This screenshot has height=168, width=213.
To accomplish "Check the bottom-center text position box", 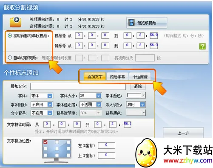I will pyautogui.click(x=57, y=155).
